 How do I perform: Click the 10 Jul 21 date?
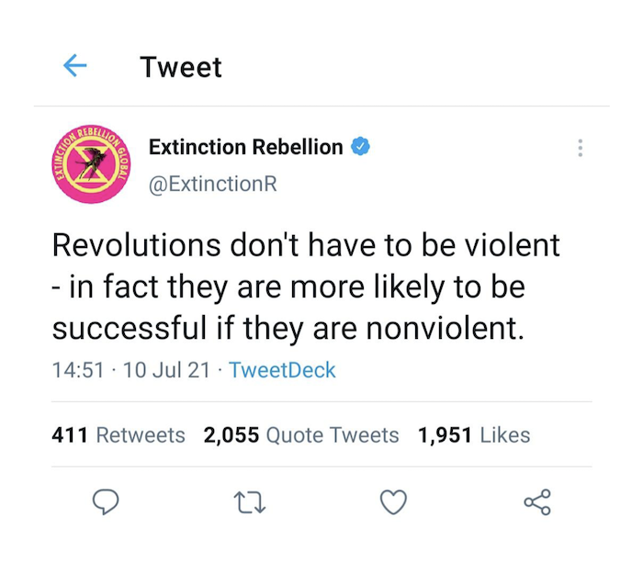pos(166,370)
